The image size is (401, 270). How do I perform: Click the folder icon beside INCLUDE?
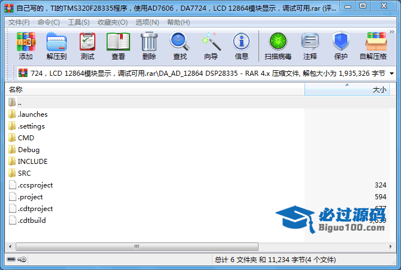12,161
